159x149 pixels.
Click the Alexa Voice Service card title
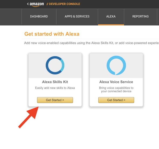[116, 82]
